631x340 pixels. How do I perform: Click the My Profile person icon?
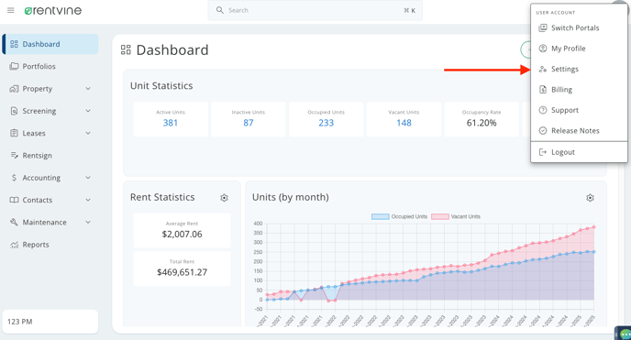pyautogui.click(x=543, y=49)
